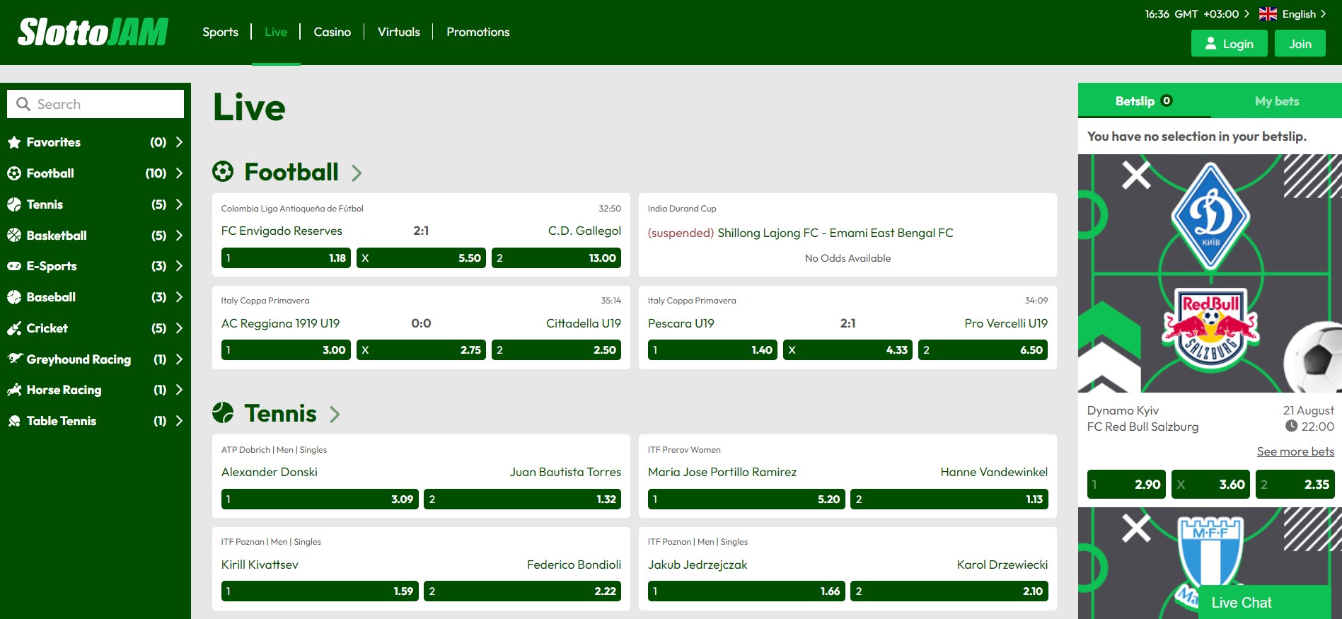Expand the Favorites category chevron
The image size is (1342, 619).
pos(179,142)
